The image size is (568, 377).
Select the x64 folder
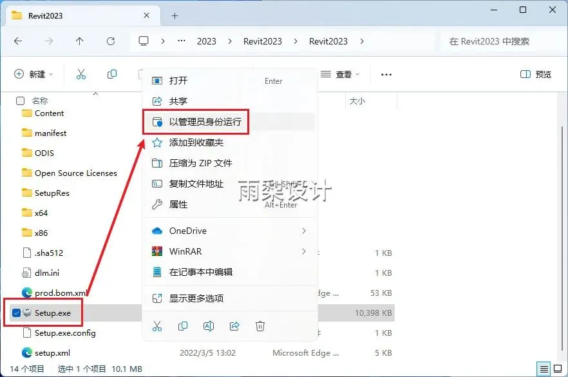[35, 213]
